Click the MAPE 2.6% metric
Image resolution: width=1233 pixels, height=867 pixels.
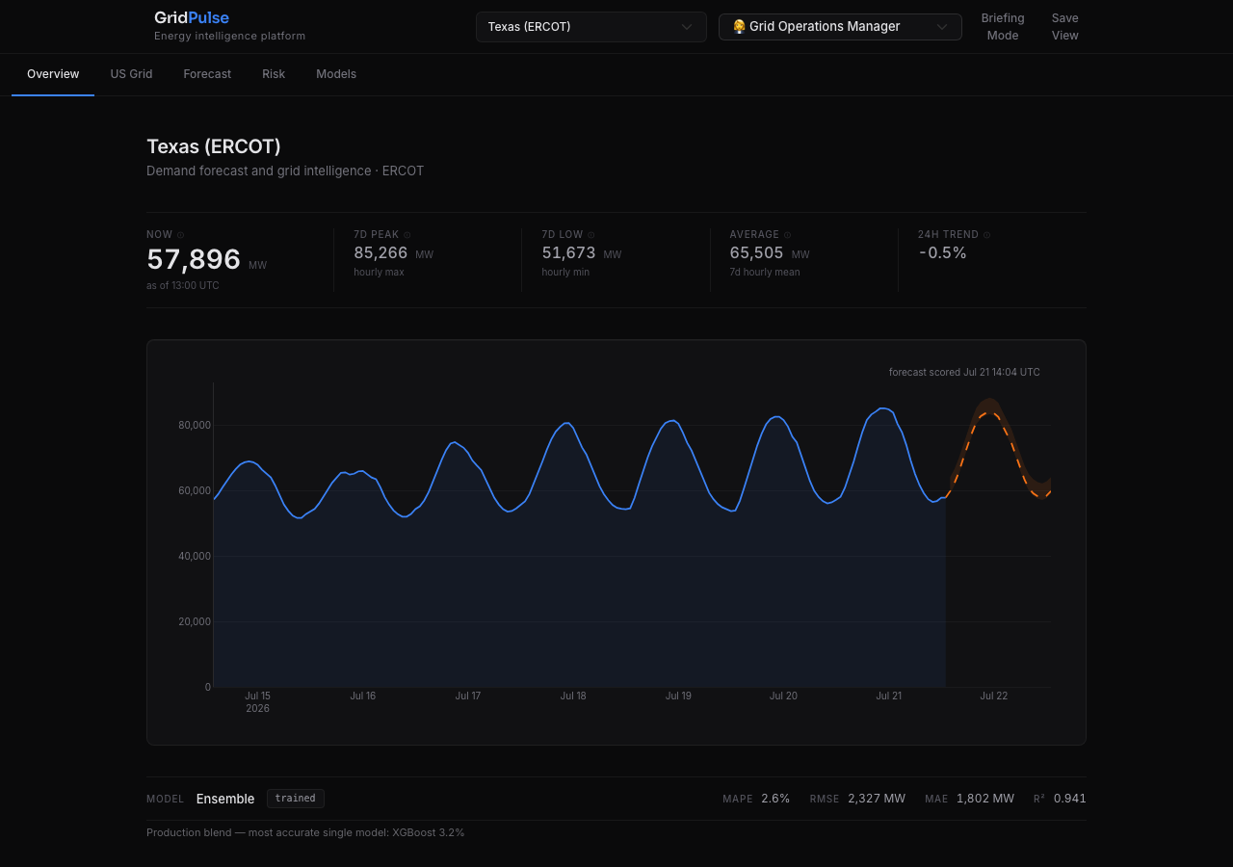click(756, 799)
